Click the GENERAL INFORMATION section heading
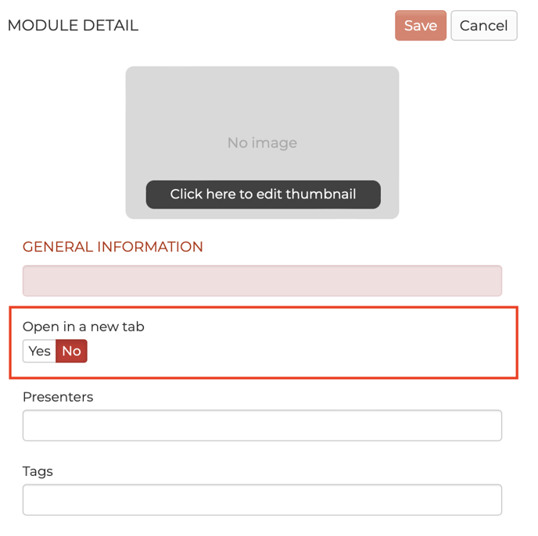This screenshot has height=536, width=538. (x=113, y=247)
